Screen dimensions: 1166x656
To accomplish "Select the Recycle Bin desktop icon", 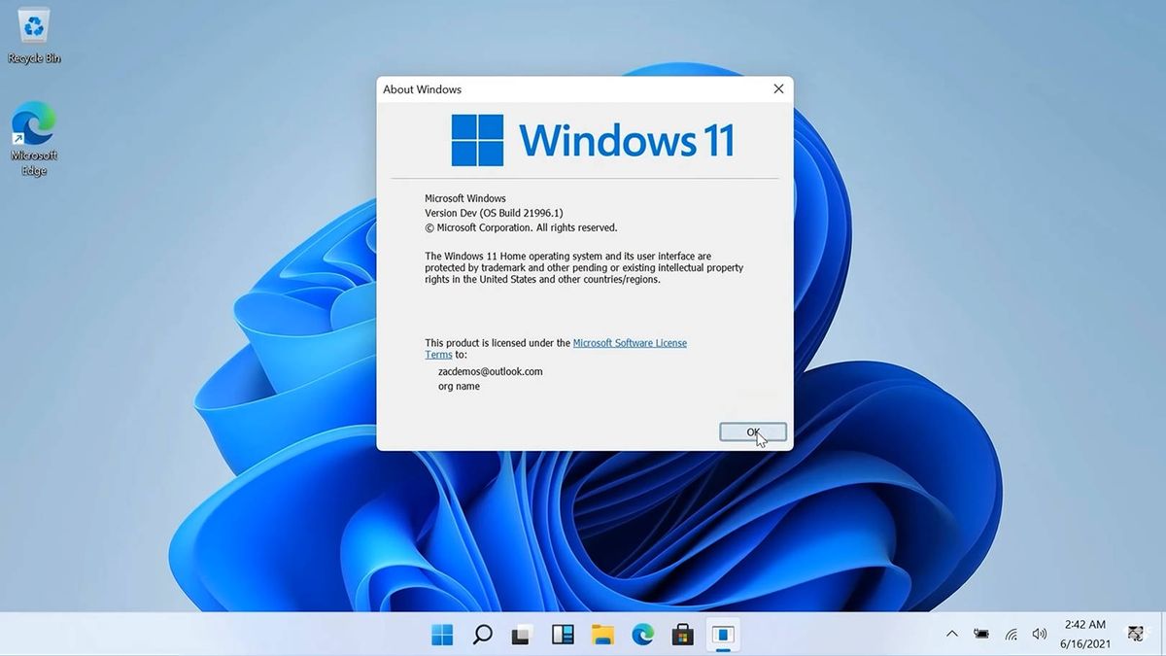I will point(34,36).
